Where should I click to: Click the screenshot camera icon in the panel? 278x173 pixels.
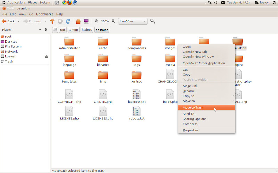[x=57, y=3]
